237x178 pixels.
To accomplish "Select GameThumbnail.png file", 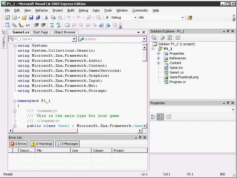I will coord(184,77).
